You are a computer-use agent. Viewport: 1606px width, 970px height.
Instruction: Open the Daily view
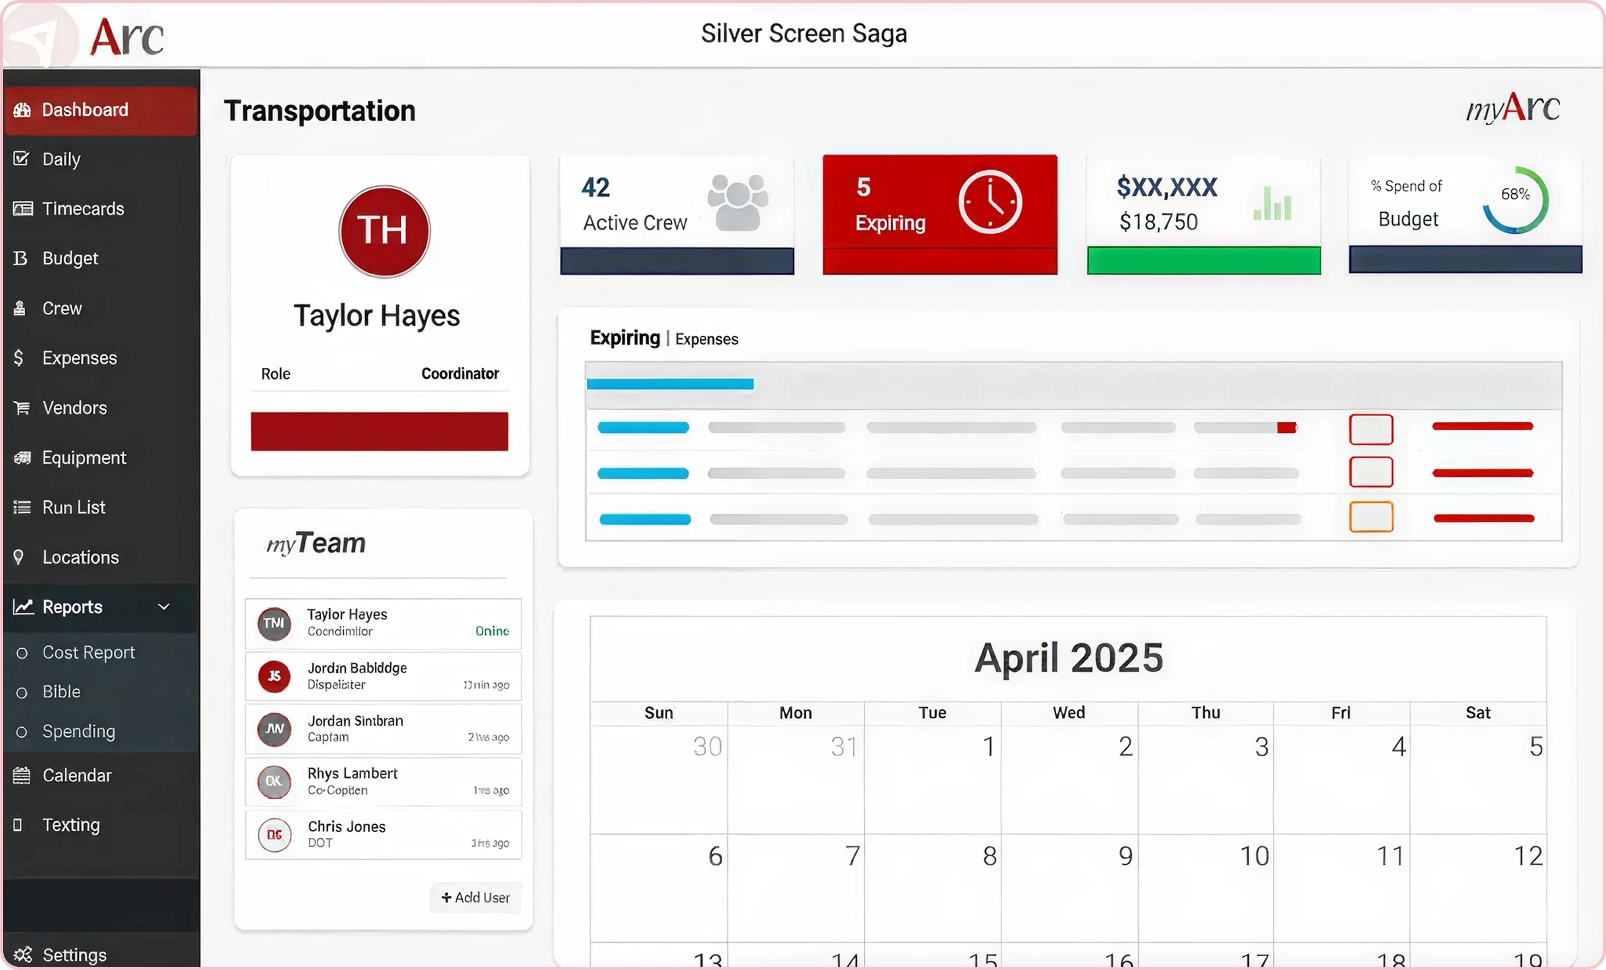pos(61,159)
